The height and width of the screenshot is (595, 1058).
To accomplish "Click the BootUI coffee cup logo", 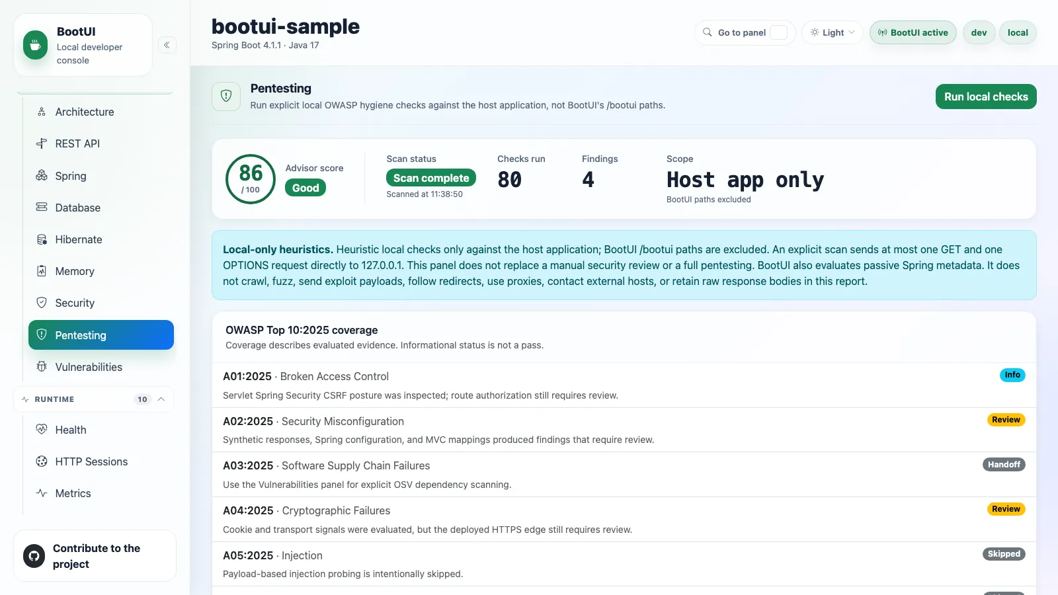I will [35, 45].
